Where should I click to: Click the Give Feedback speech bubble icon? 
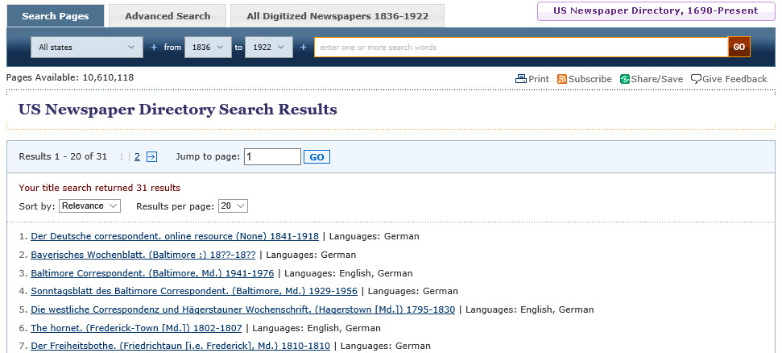[696, 79]
